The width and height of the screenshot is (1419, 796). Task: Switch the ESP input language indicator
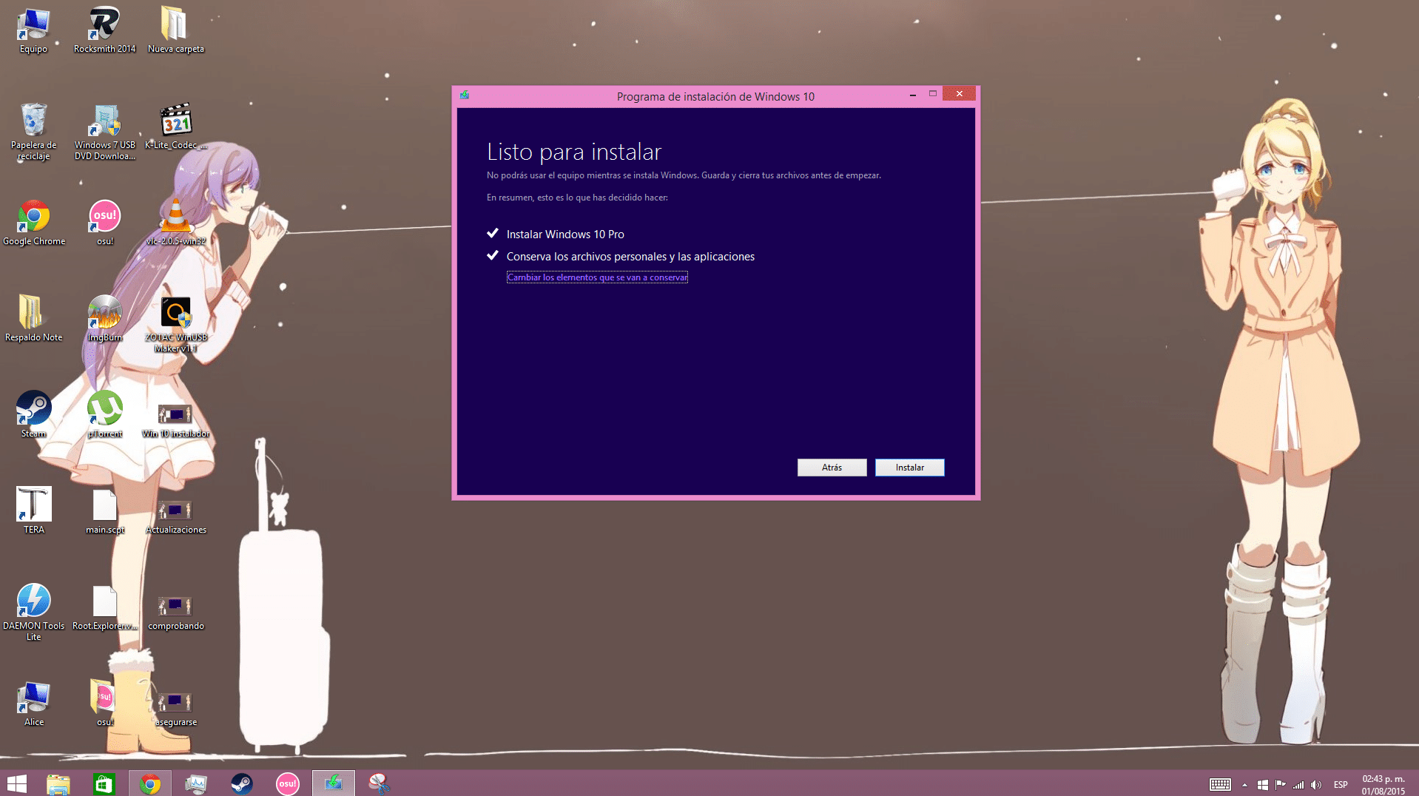point(1341,785)
